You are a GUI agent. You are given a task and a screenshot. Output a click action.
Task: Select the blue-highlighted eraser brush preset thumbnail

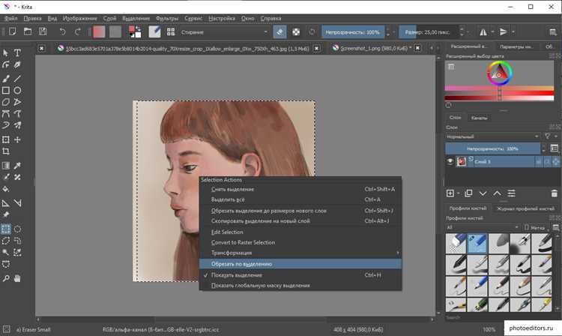477,243
